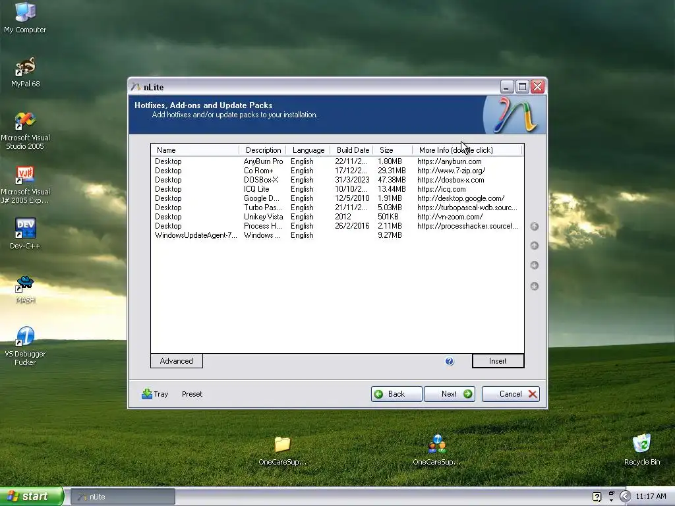This screenshot has height=506, width=675.
Task: Select the WindowsUpdateAgent-7... row
Action: pyautogui.click(x=337, y=235)
